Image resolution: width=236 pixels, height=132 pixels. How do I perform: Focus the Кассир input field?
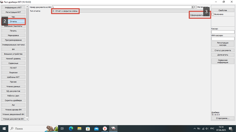(223, 32)
